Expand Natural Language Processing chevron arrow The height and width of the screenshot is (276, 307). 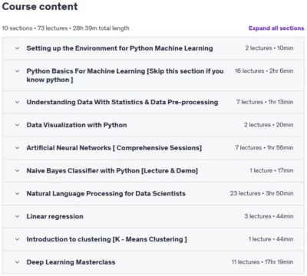point(17,193)
